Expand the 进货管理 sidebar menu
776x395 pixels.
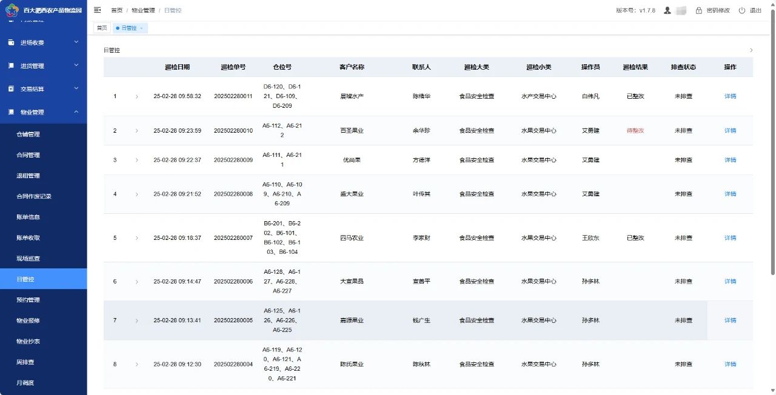tap(76, 65)
